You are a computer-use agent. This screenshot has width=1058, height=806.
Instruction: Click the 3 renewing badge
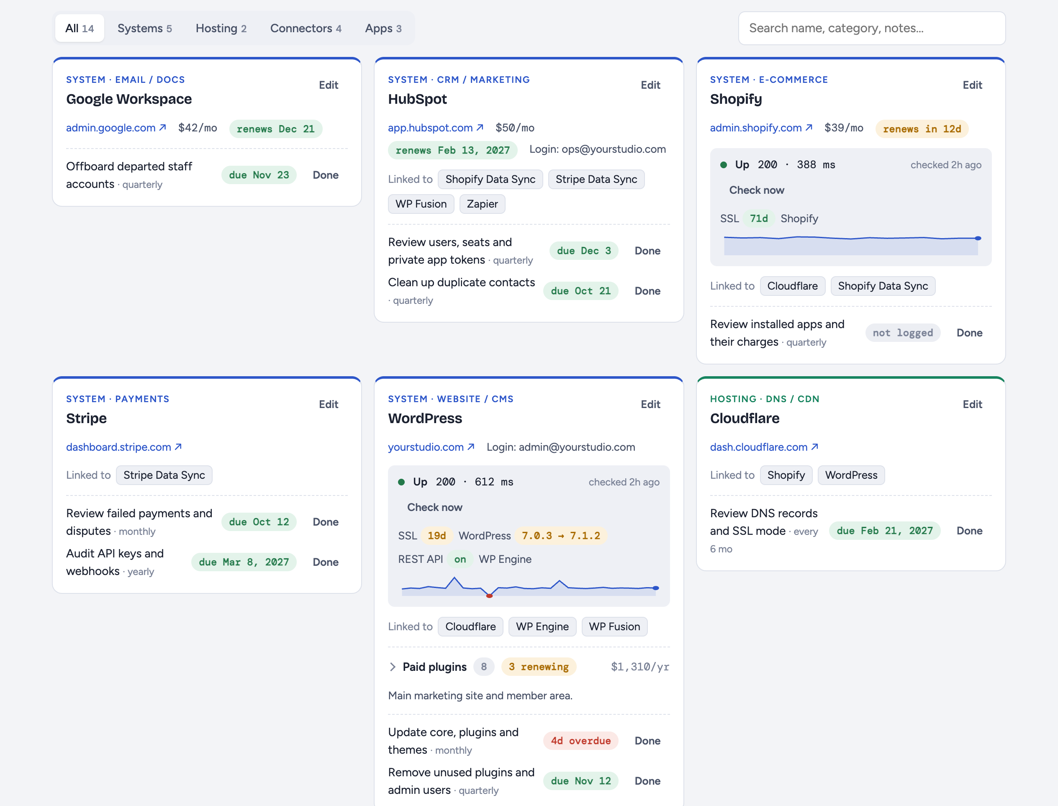[x=538, y=667]
